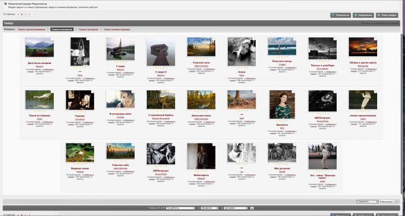Screen dimensions: 405x216
Task: Open the 'Пролистать' jump dropdown at bottom right
Action: pyautogui.click(x=368, y=201)
